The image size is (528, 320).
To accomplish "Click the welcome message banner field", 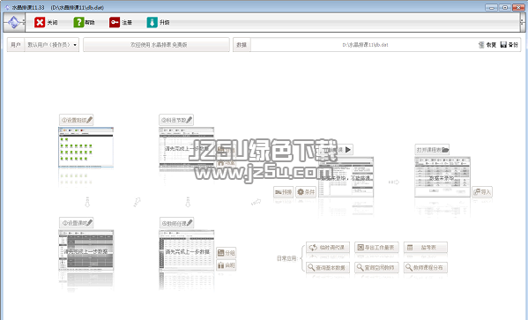I will (x=157, y=44).
